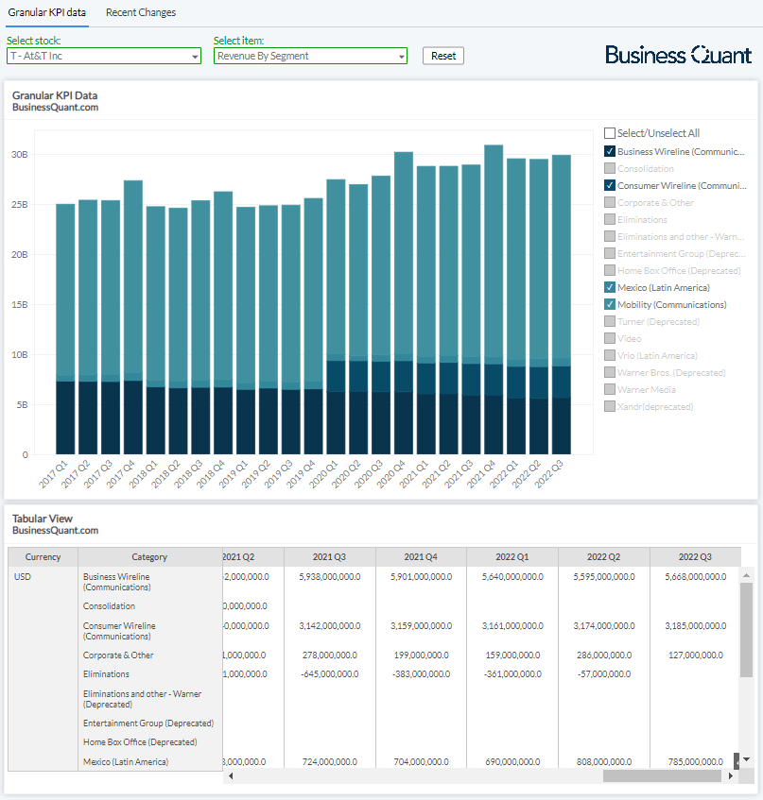Select the 2021 Q4 column header

(x=421, y=557)
